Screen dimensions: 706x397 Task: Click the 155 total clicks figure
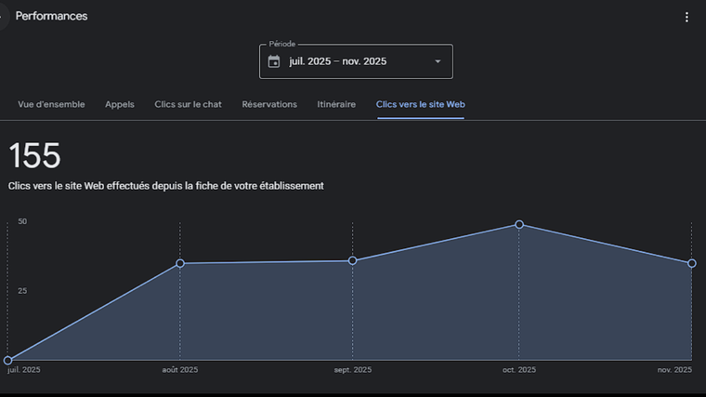point(34,156)
